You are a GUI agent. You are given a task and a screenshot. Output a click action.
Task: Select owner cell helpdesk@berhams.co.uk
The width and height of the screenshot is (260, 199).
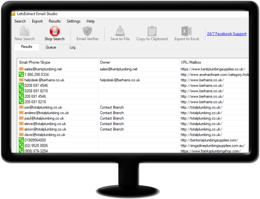[x=120, y=80]
